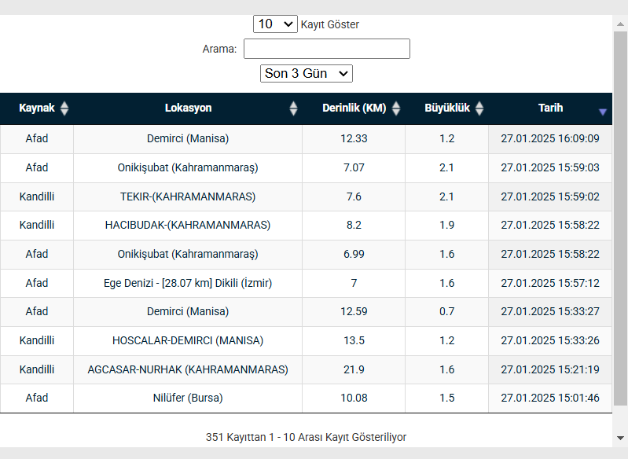Select magnitude value 1.9
This screenshot has height=459, width=628.
447,226
